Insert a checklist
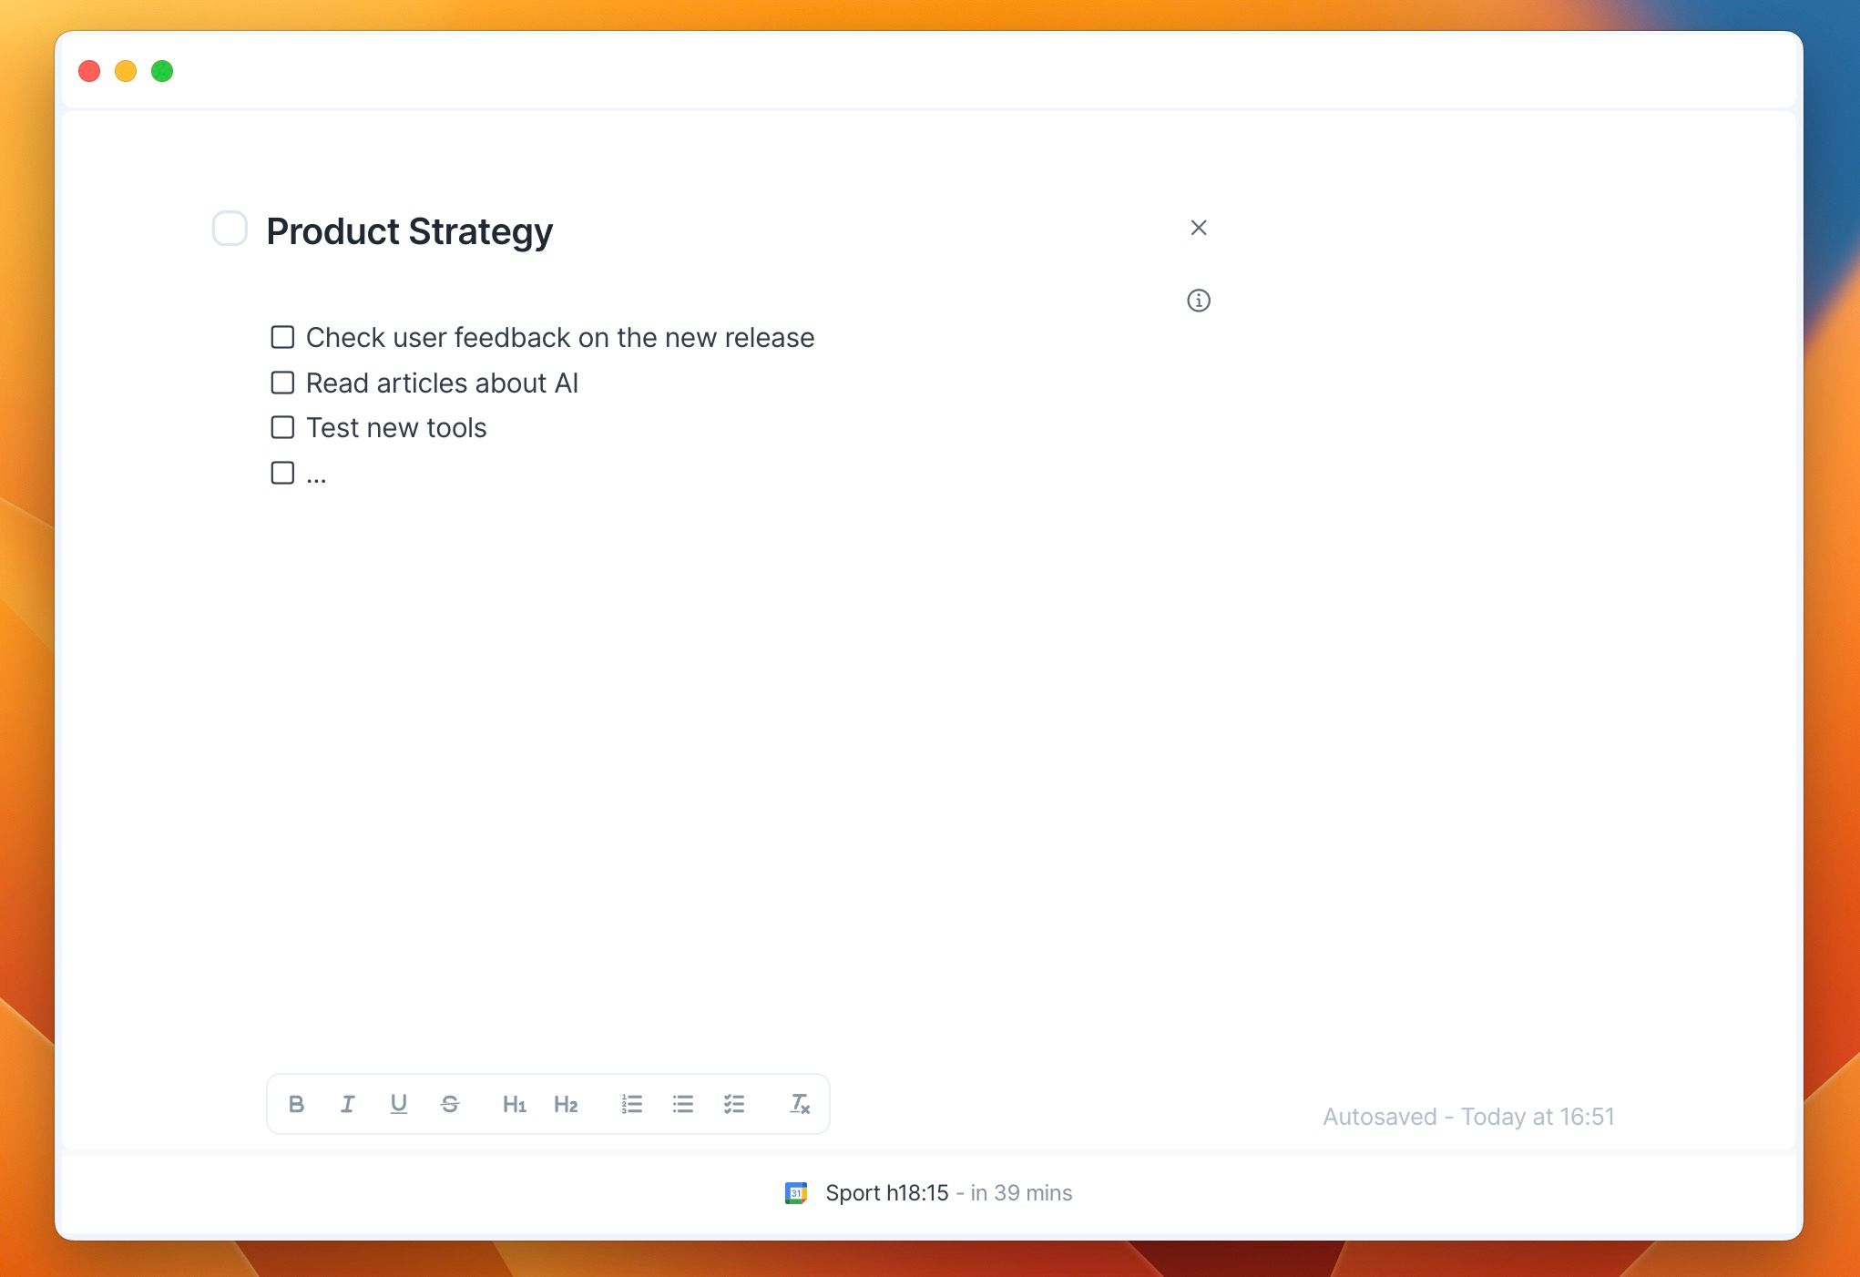This screenshot has width=1860, height=1277. pyautogui.click(x=734, y=1104)
